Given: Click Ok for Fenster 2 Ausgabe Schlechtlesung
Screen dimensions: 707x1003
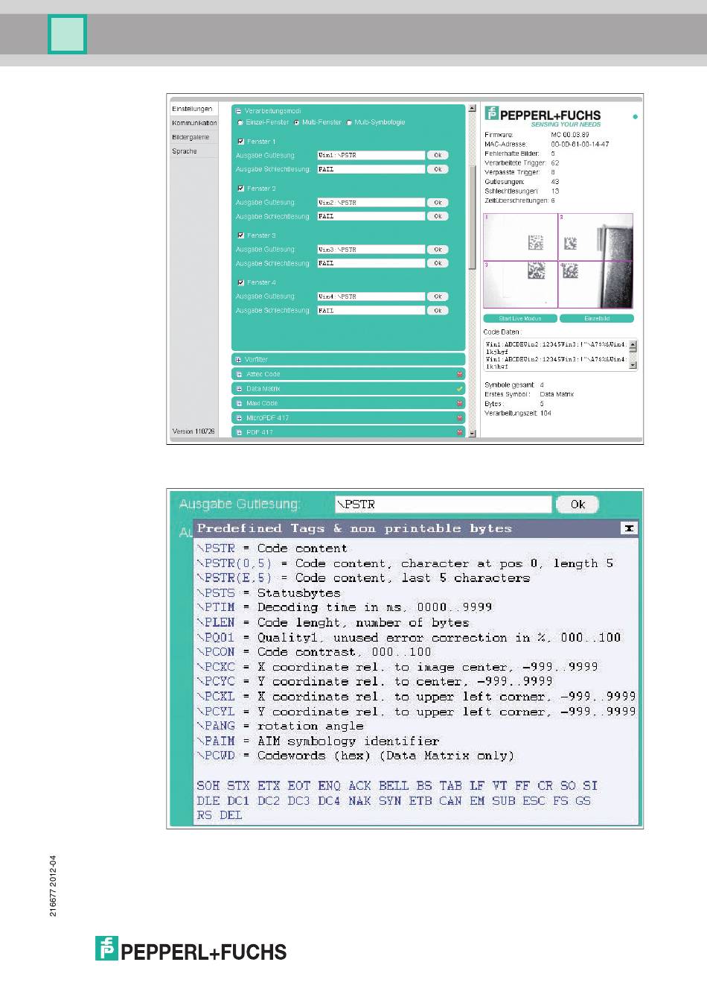Looking at the screenshot, I should [x=438, y=217].
